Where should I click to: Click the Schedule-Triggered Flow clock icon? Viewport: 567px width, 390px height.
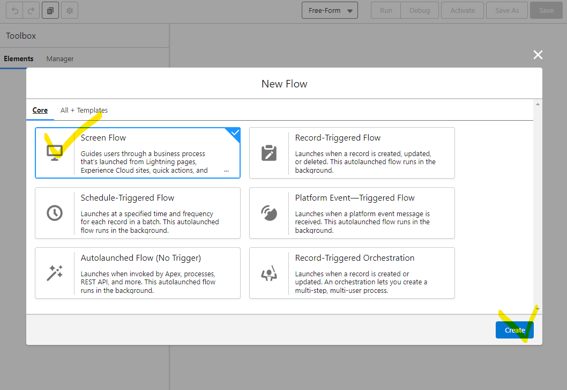pos(55,213)
